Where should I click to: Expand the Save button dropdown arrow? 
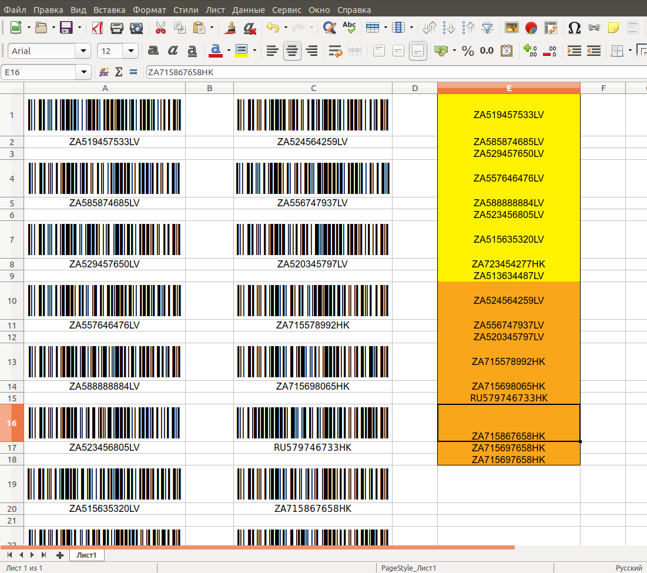click(x=79, y=28)
